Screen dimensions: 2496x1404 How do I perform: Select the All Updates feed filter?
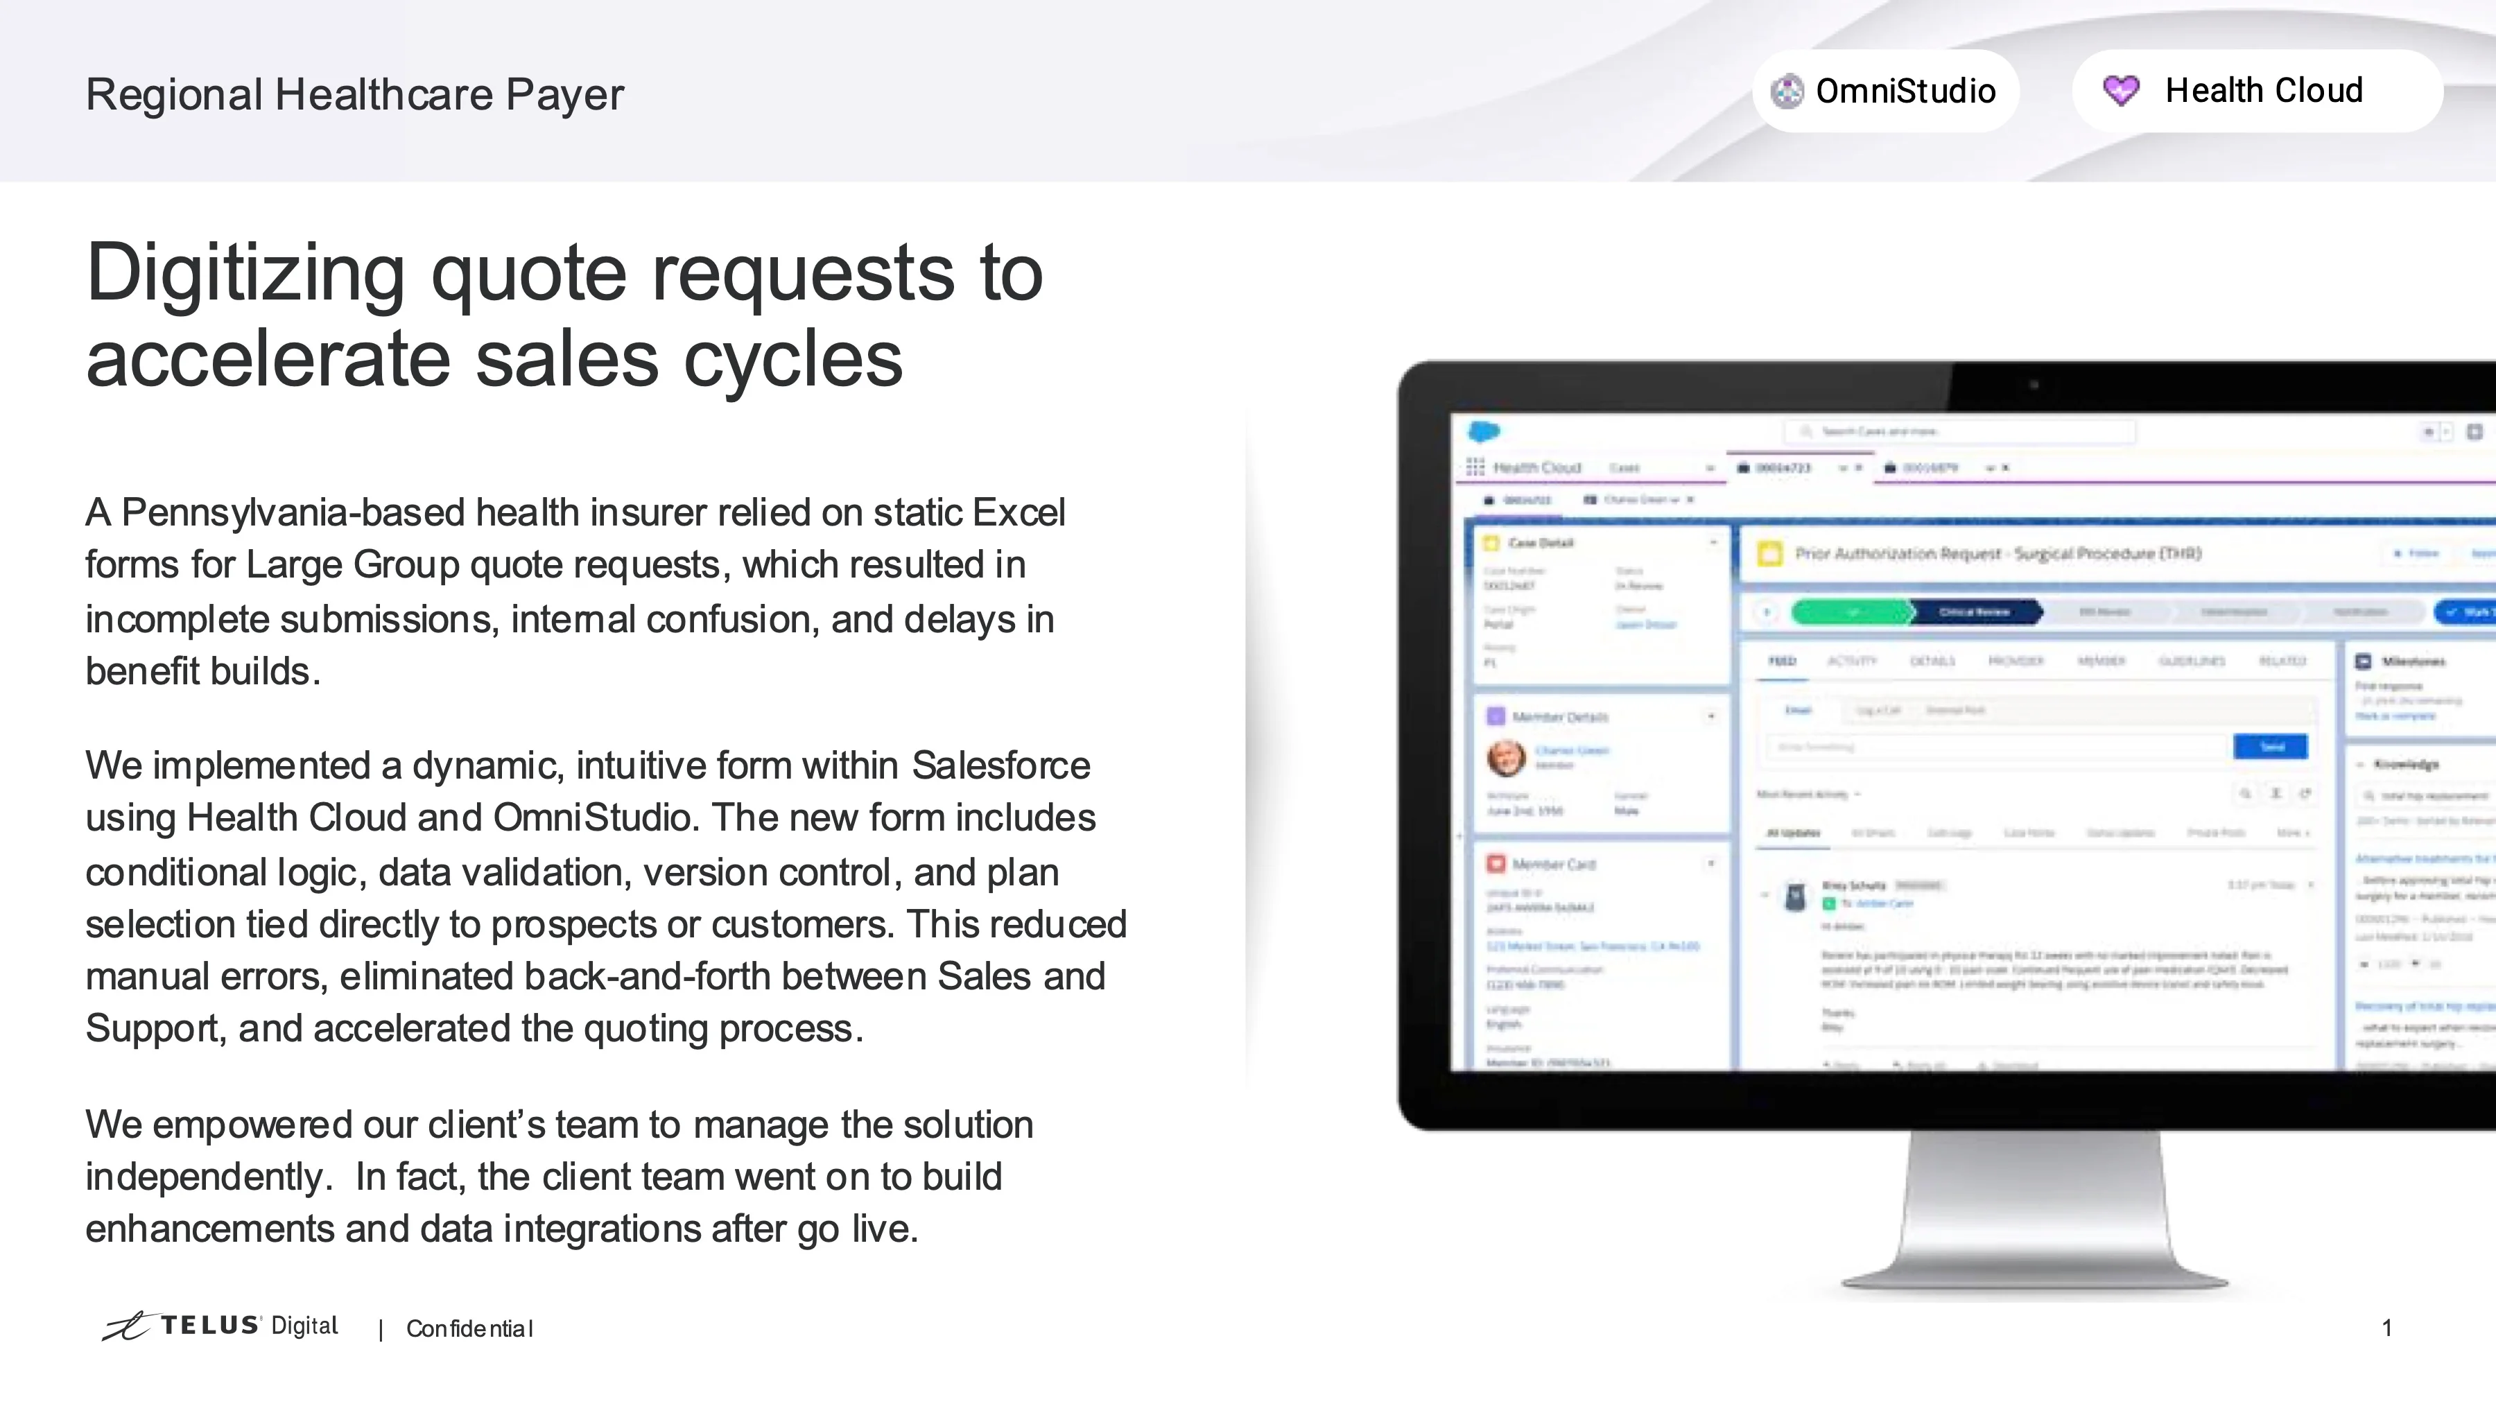[1794, 832]
